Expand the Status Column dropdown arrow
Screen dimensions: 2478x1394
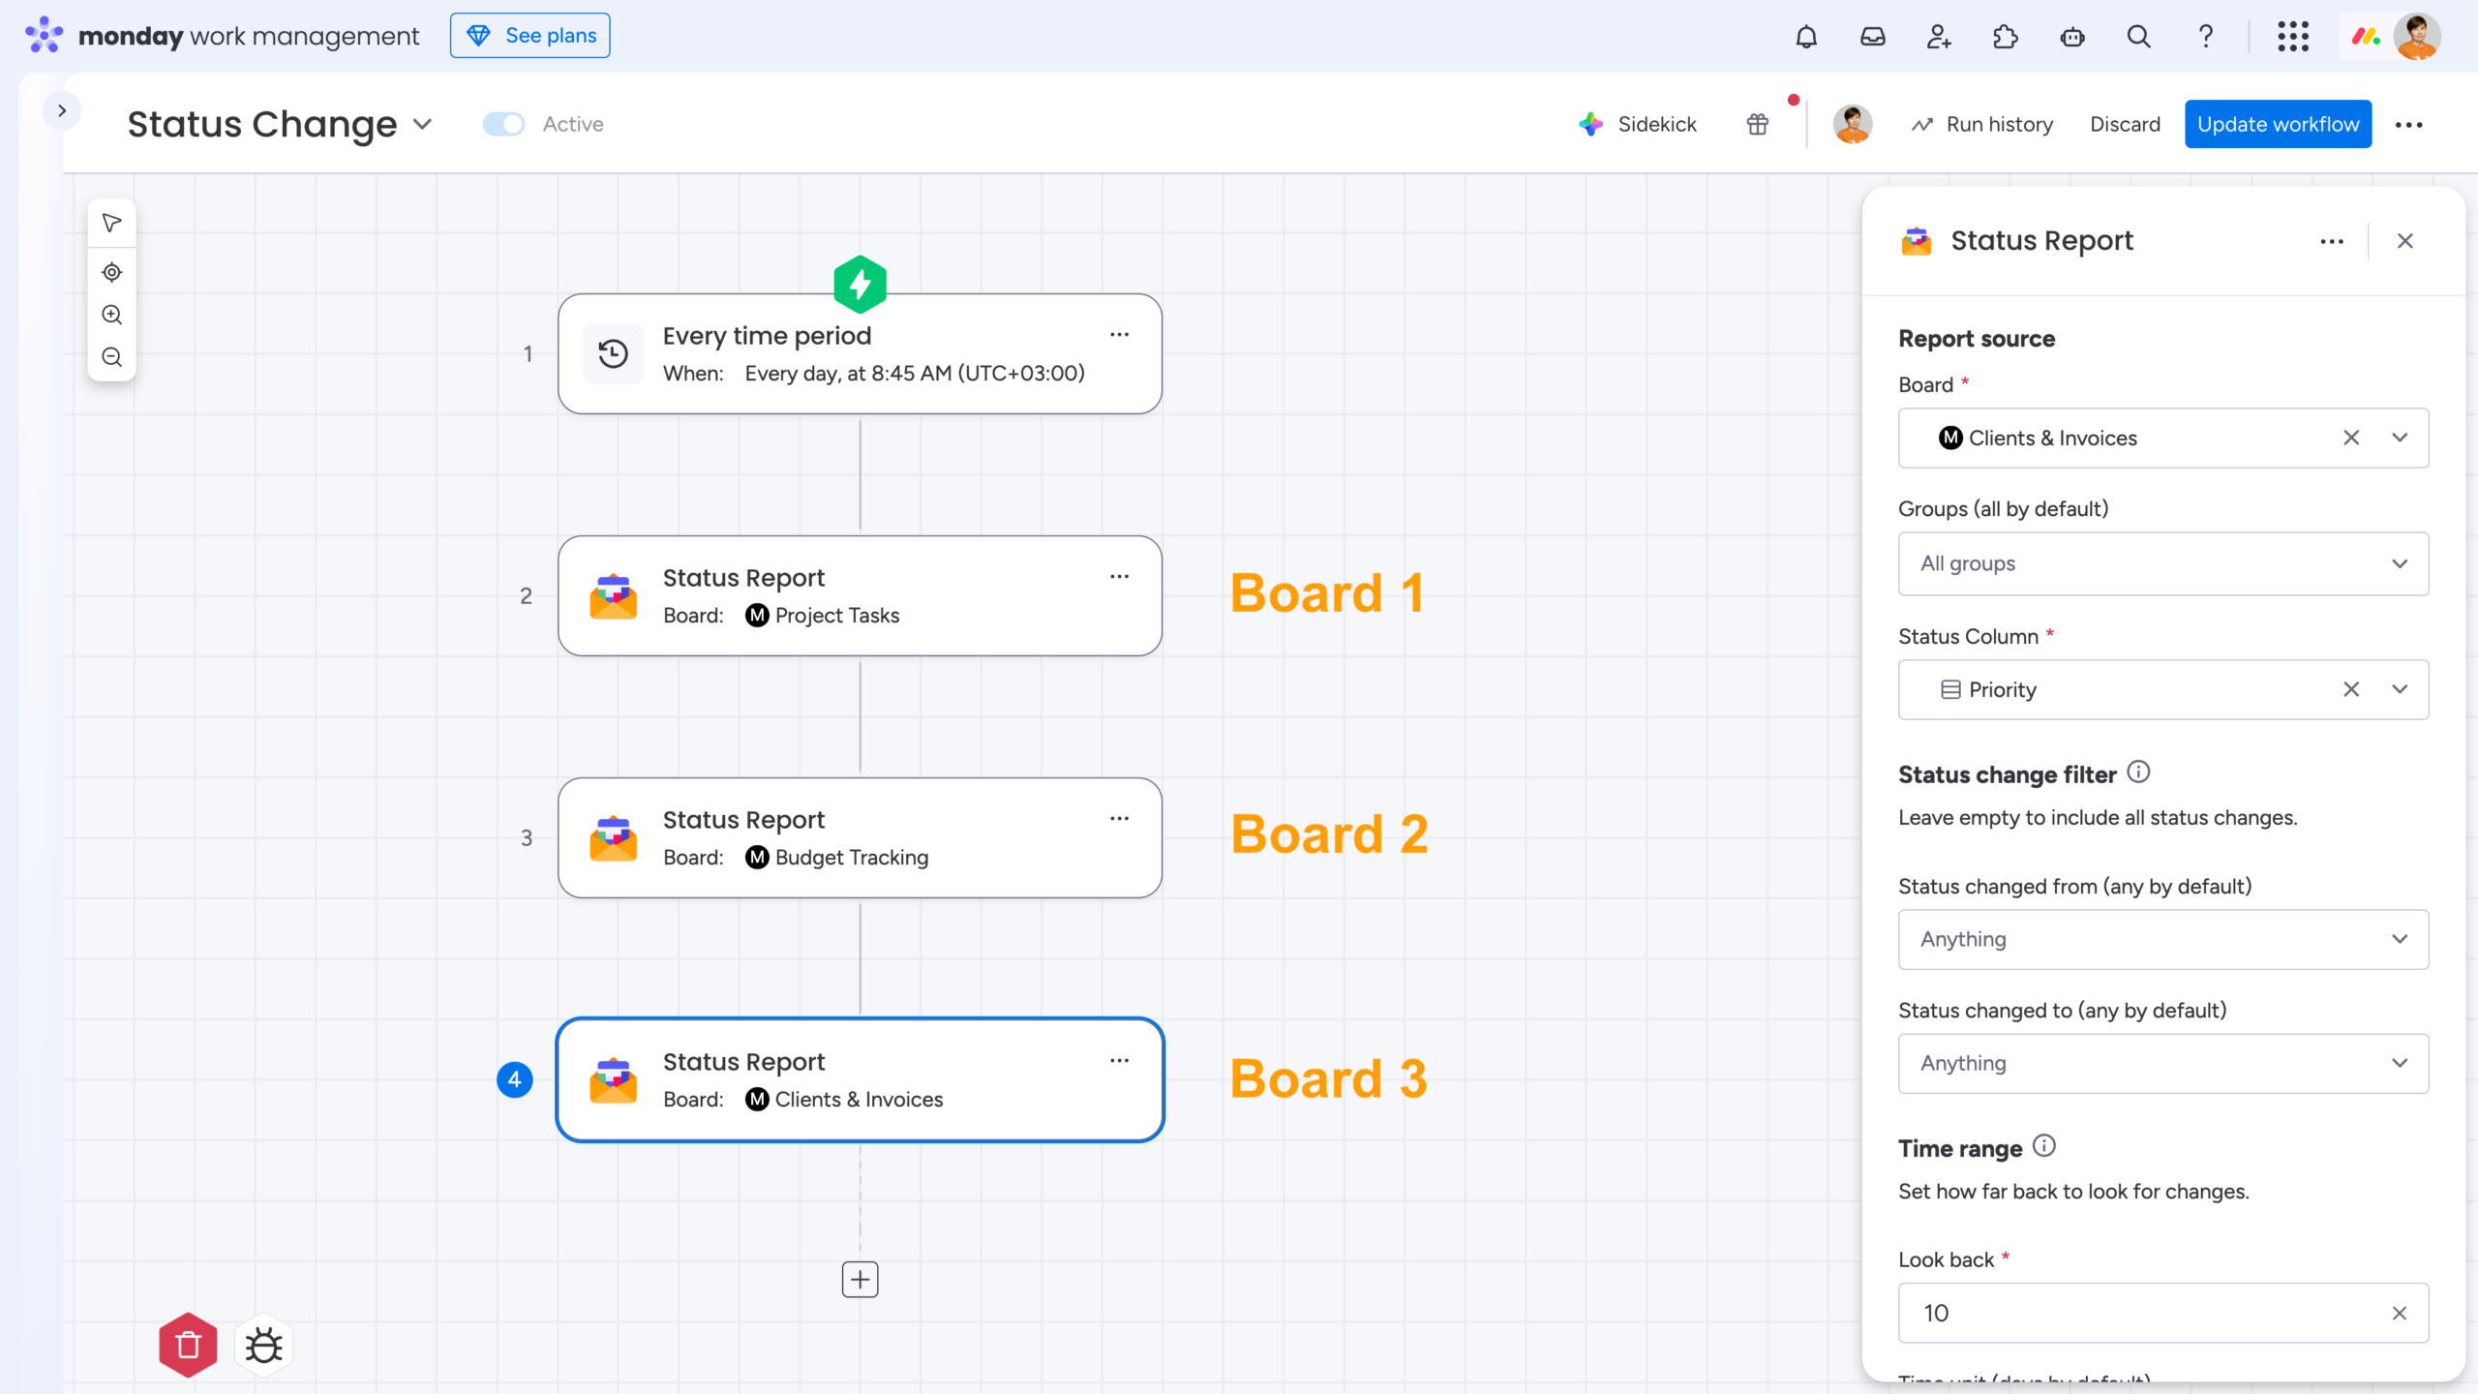point(2400,689)
